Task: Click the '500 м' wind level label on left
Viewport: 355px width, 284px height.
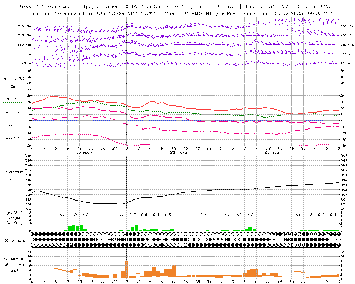Action: (26, 54)
